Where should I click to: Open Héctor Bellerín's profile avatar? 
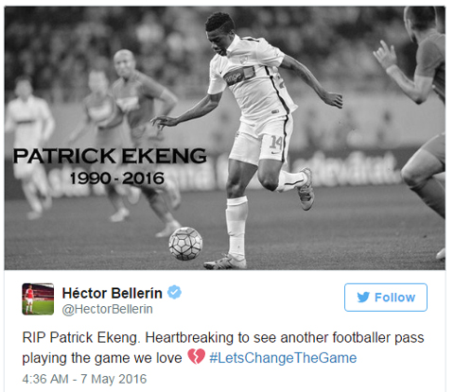pos(38,298)
